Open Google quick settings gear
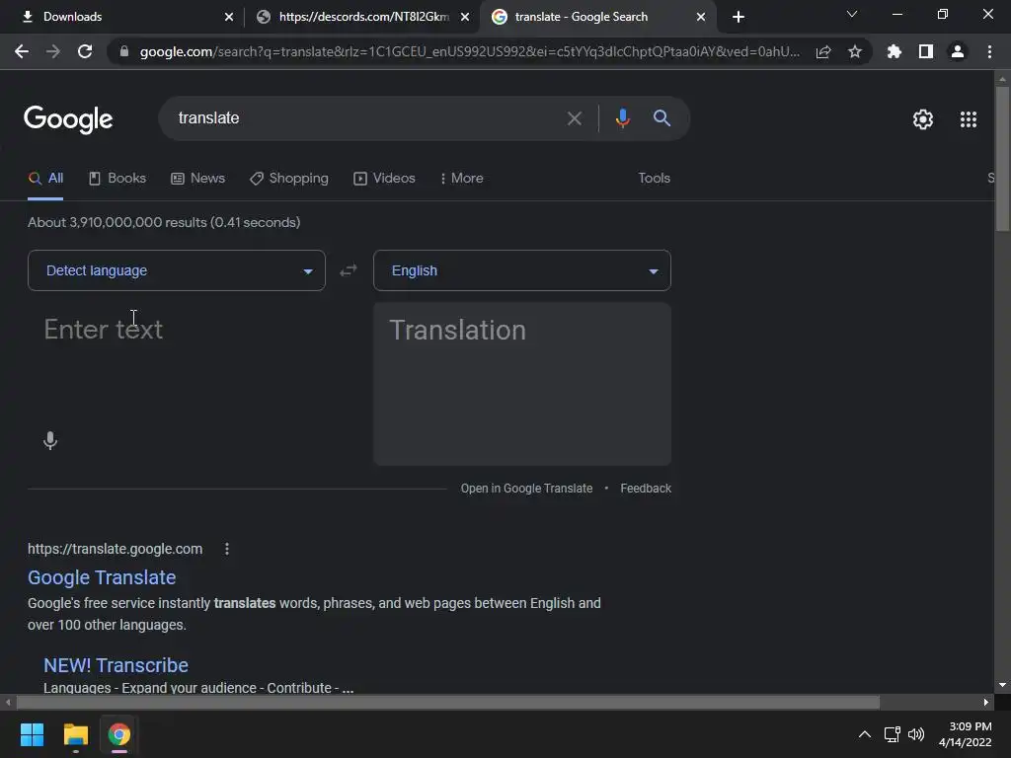 coord(923,119)
